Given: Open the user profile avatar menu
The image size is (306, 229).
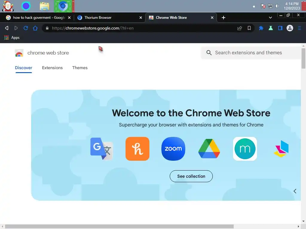Looking at the screenshot, I should click(290, 28).
